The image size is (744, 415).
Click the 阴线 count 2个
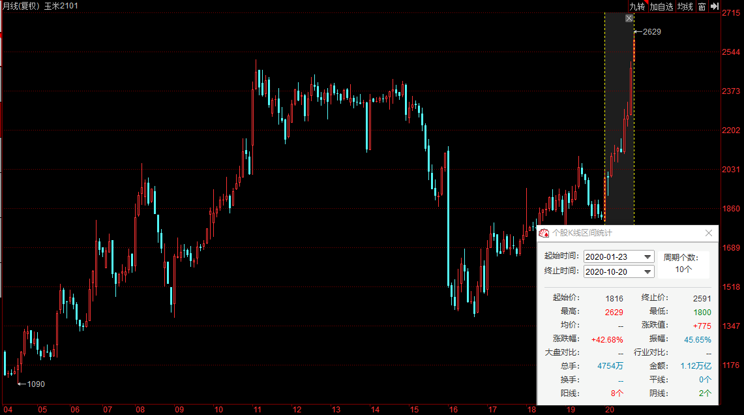(705, 393)
